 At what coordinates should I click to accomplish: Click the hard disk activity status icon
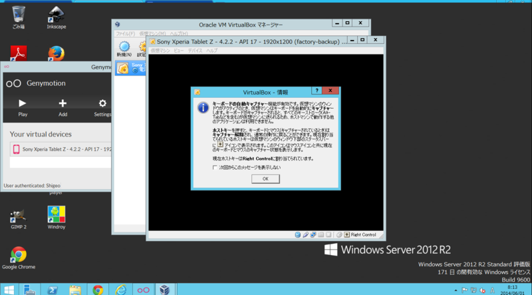coord(297,235)
